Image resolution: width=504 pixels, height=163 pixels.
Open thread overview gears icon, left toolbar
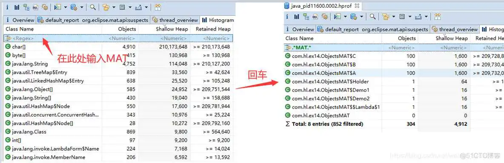point(45,7)
